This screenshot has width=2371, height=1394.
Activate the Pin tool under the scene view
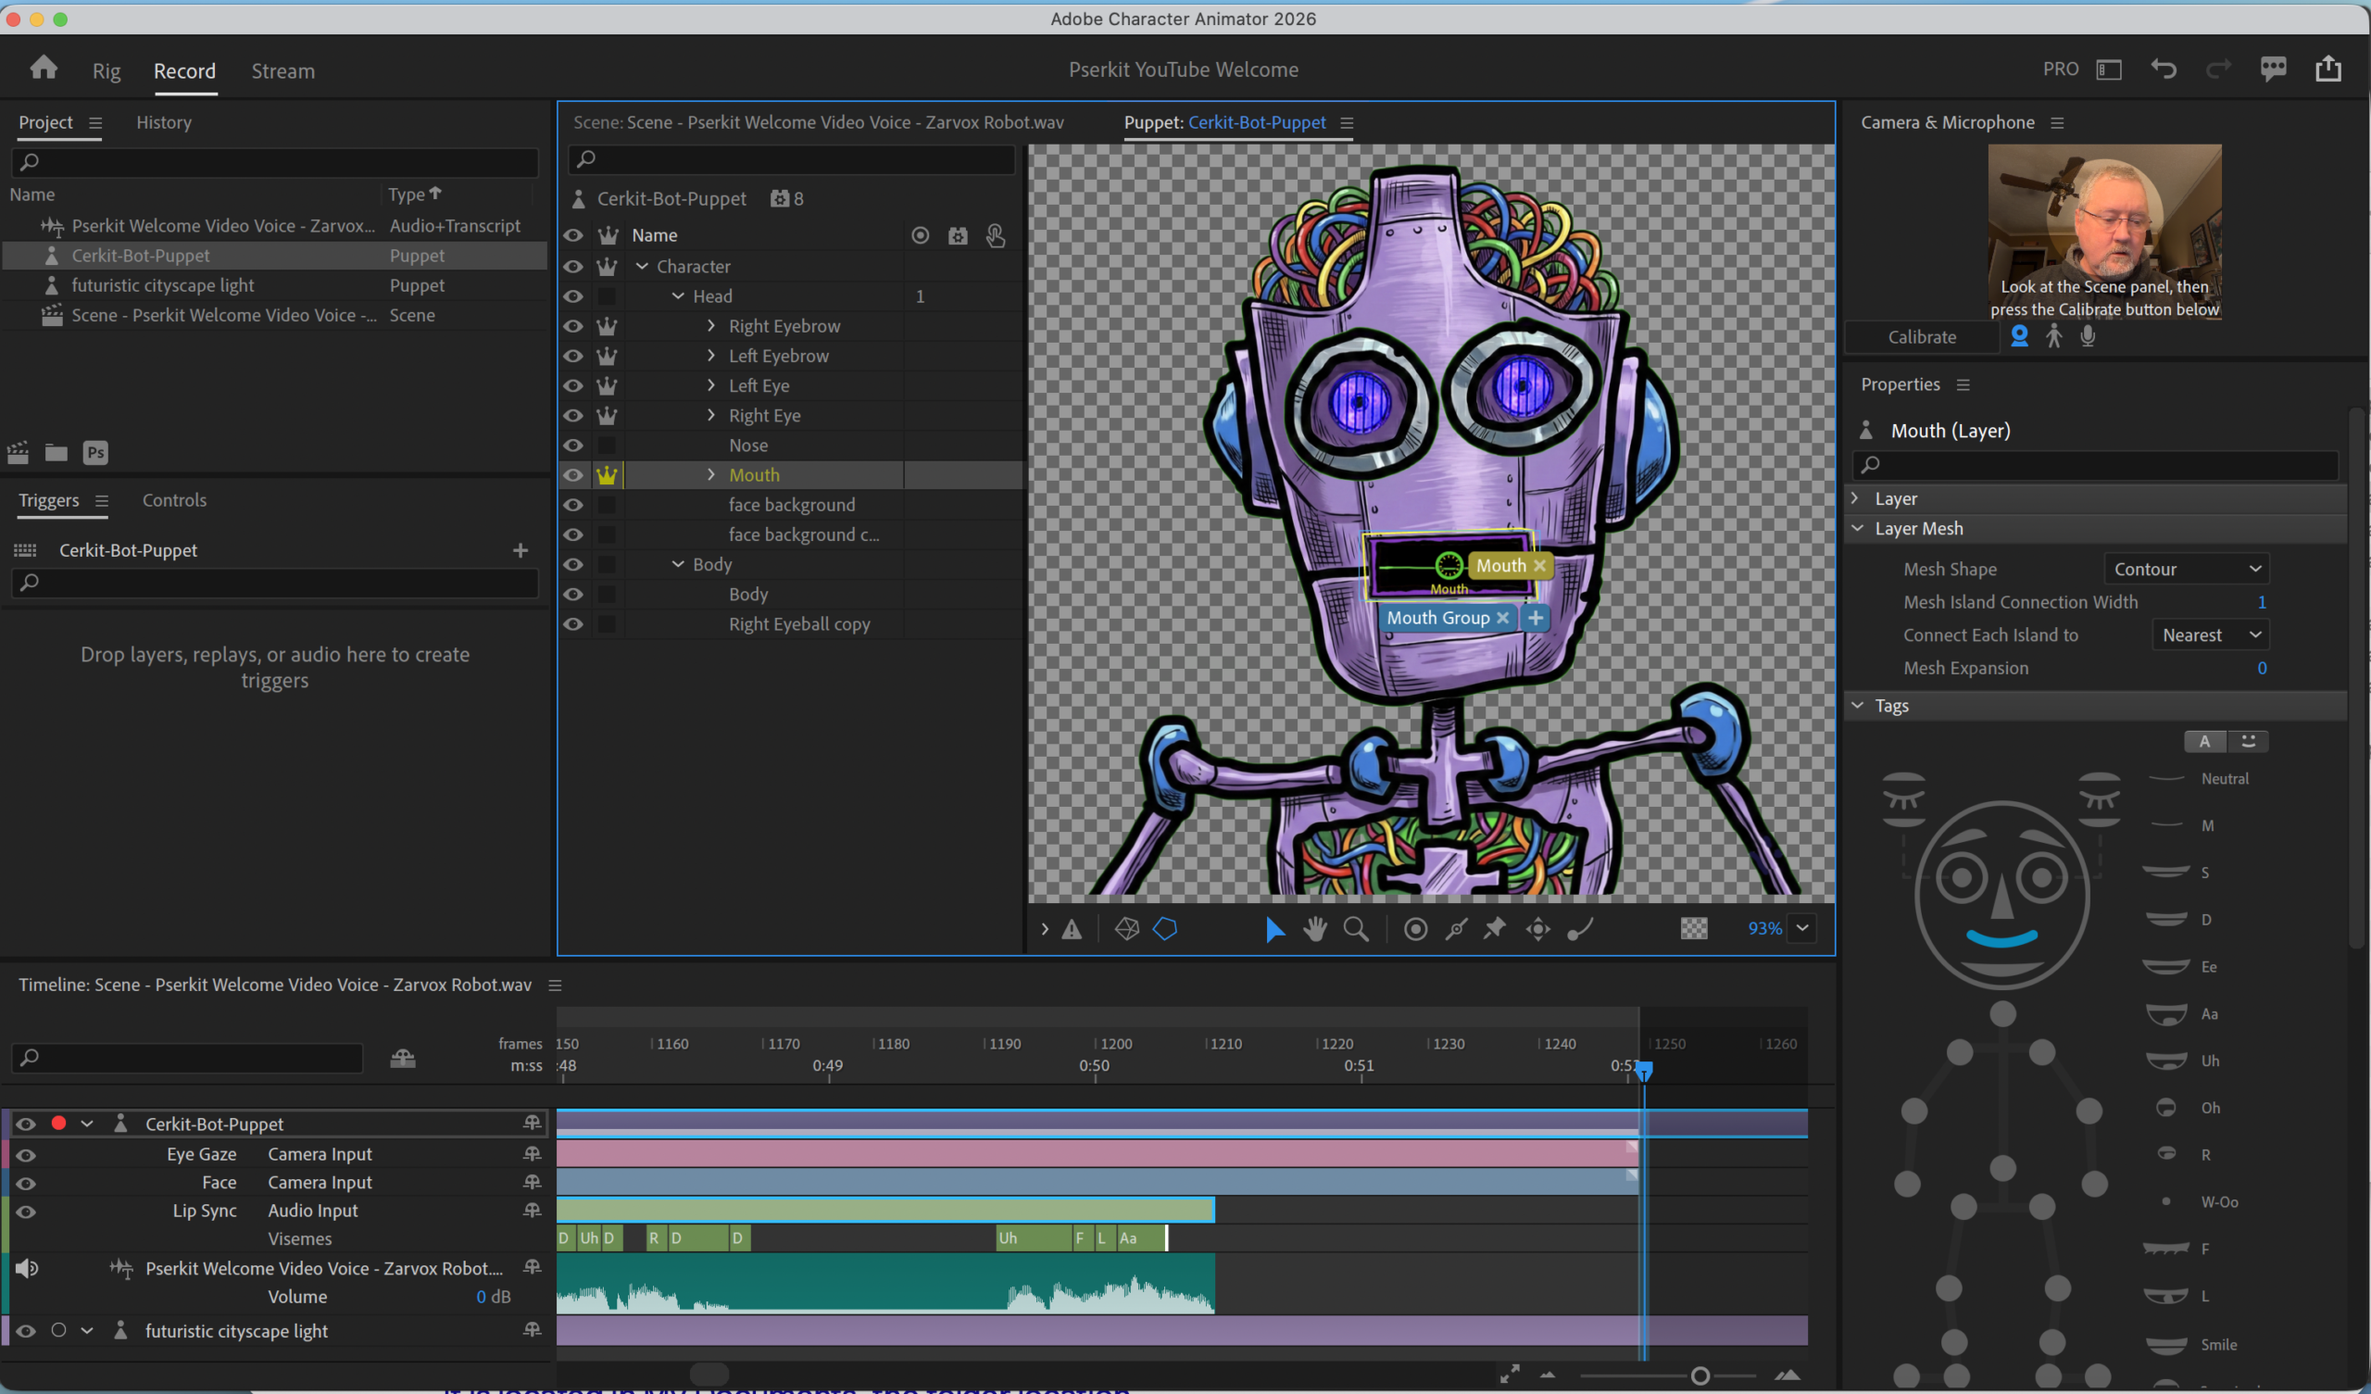point(1495,929)
